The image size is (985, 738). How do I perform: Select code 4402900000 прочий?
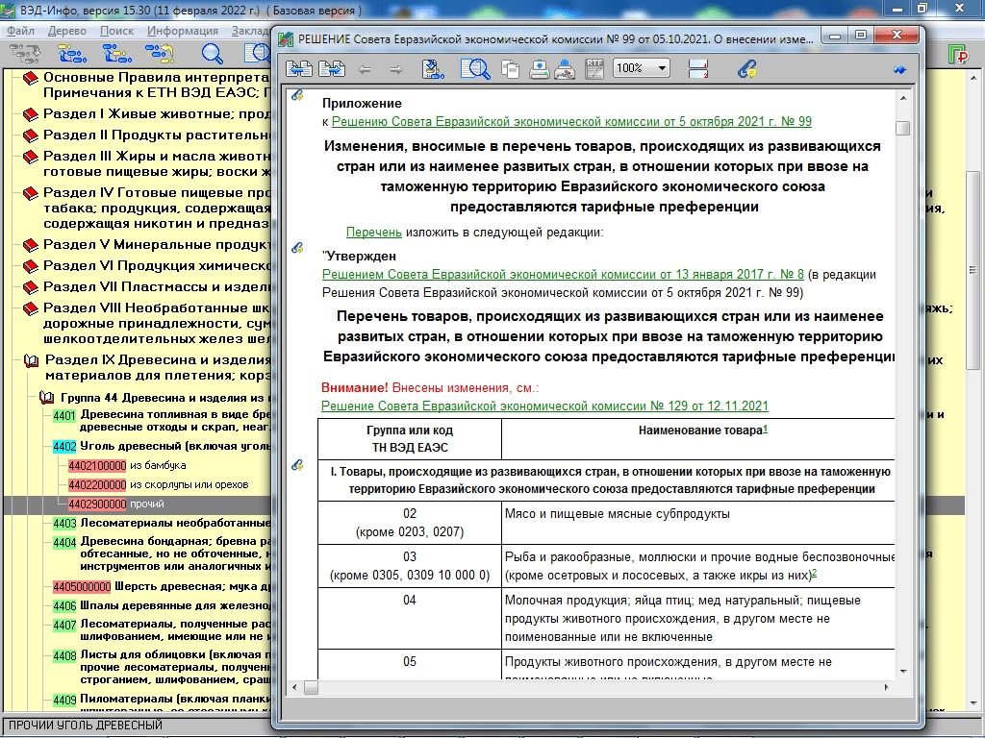(x=97, y=504)
